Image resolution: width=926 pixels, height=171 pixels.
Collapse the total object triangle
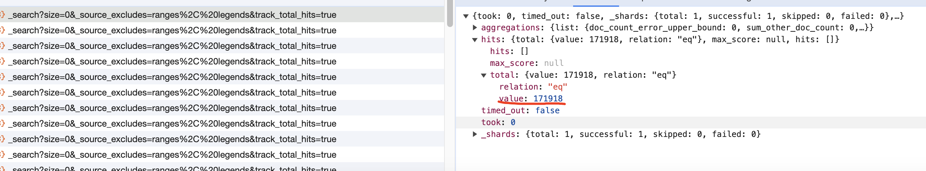[484, 76]
